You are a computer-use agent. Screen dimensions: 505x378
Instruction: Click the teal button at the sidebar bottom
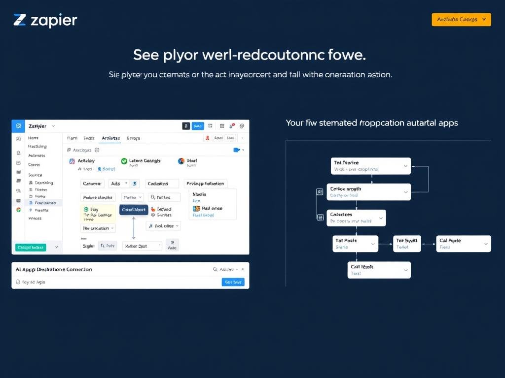point(30,248)
